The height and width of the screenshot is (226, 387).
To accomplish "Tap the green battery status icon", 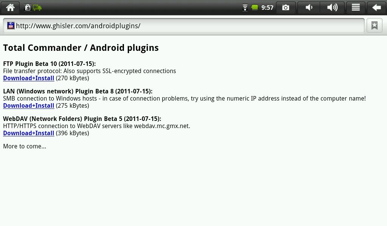I will click(x=255, y=8).
